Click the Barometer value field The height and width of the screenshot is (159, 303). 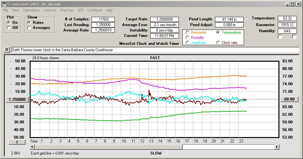287,25
